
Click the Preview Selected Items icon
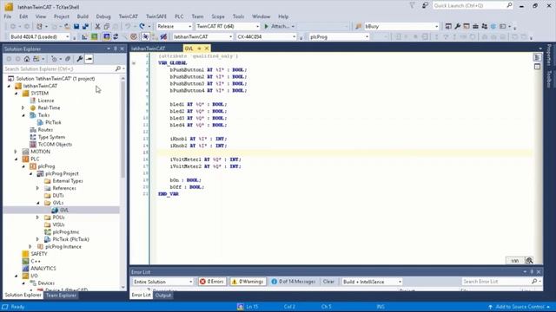89,59
